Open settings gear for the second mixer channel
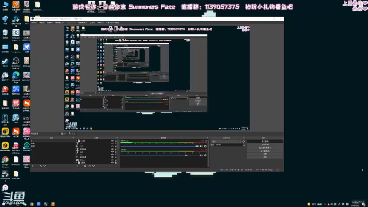 [x=205, y=155]
